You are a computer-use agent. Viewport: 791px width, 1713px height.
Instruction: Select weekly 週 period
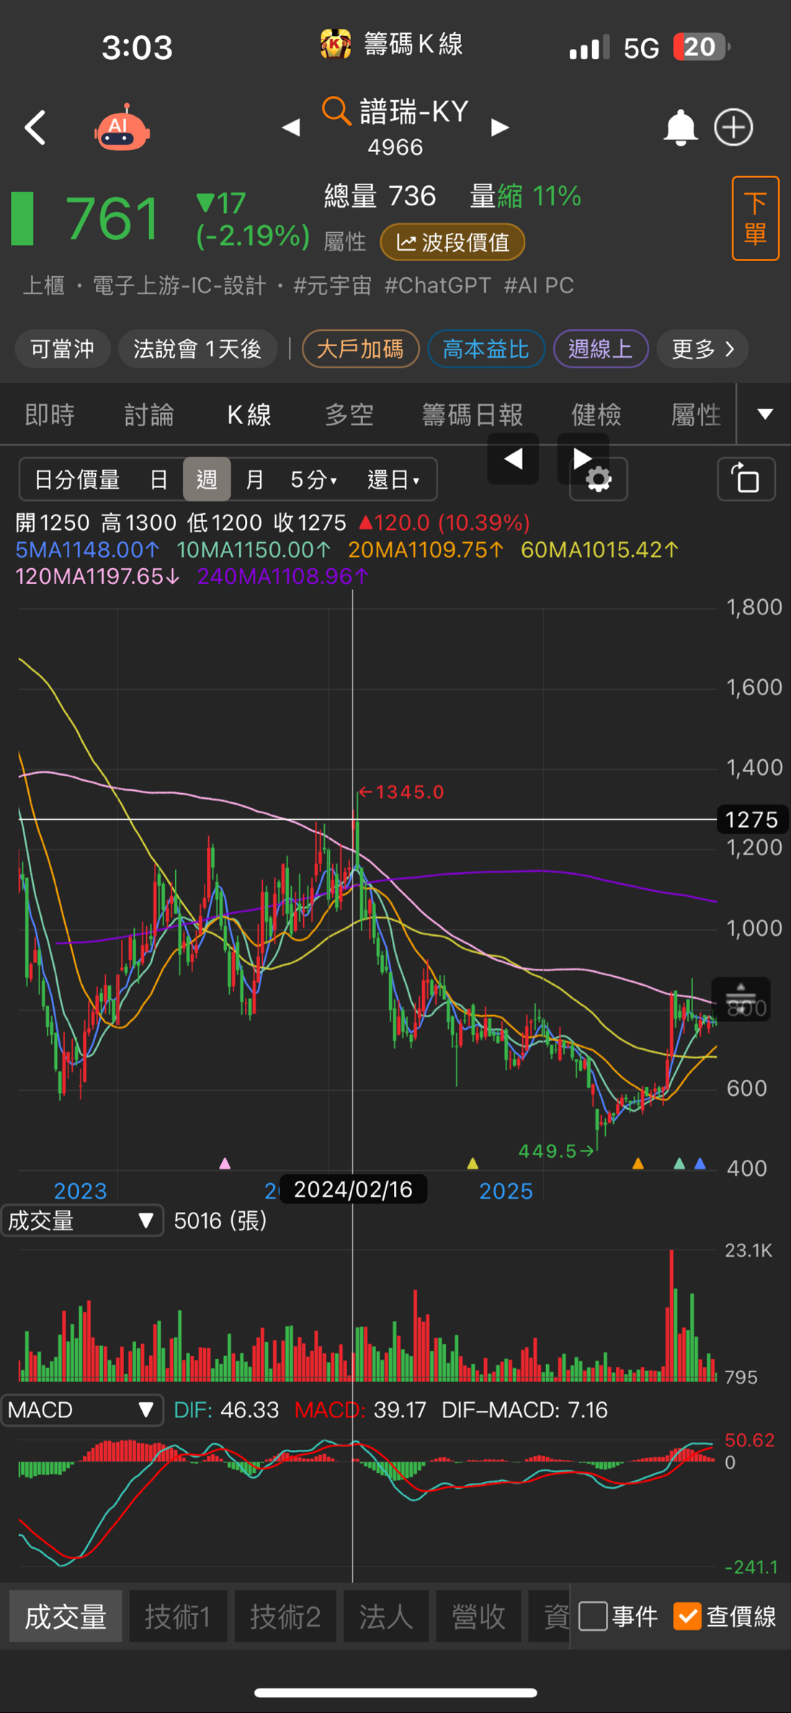207,479
